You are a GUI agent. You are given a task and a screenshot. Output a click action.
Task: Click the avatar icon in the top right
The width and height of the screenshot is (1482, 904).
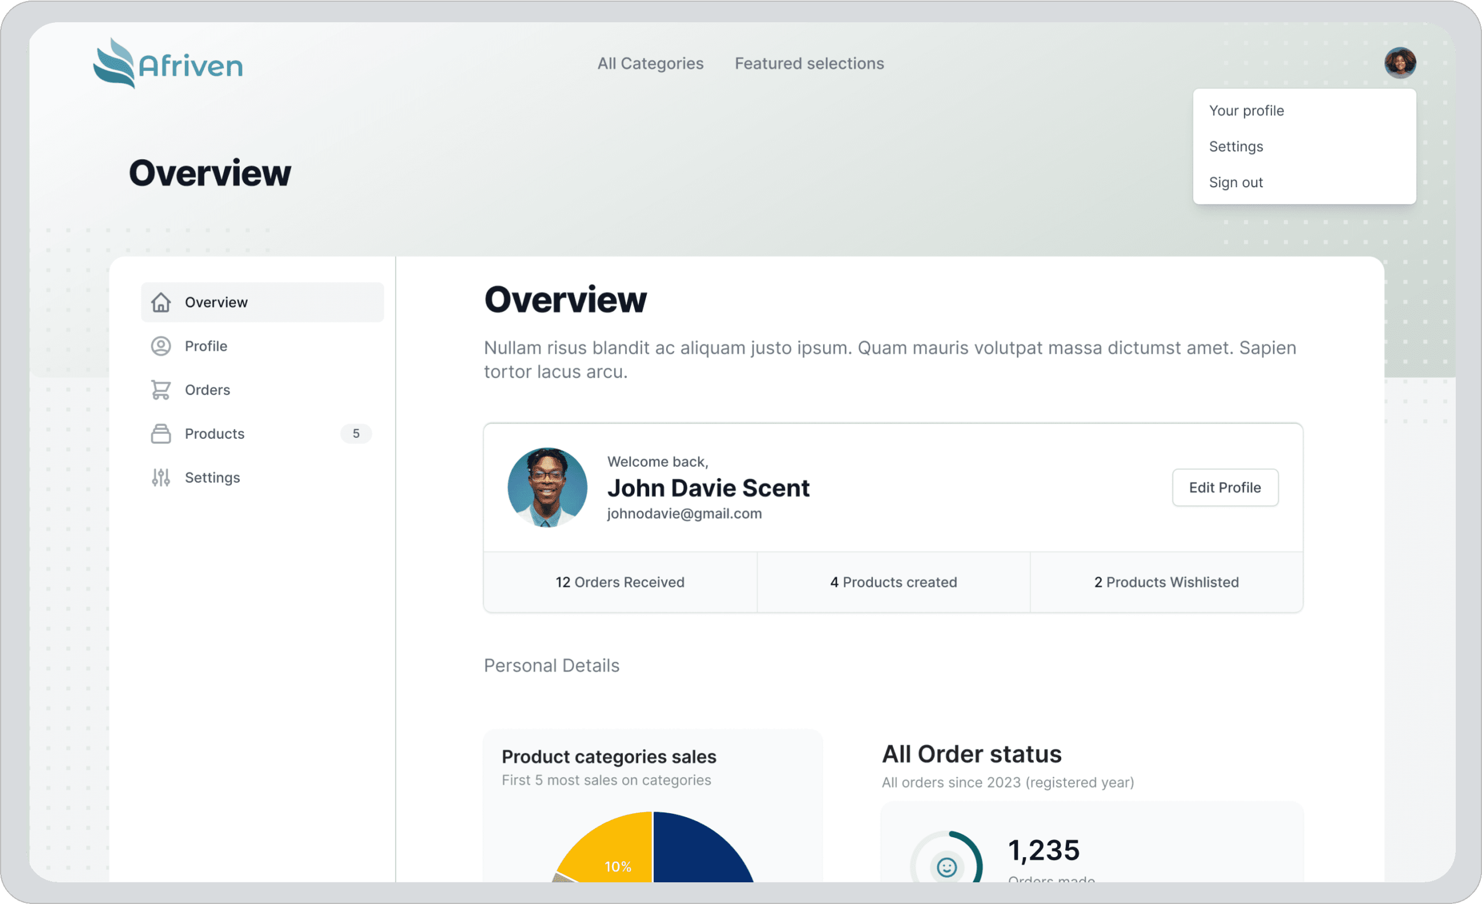pos(1400,63)
